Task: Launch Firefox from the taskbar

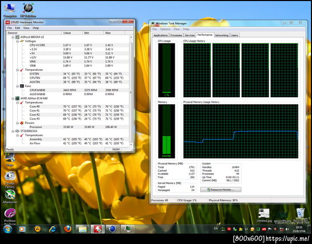Action: (68, 229)
